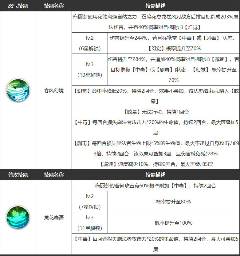Click the 概率提升至80% description cell
240x256 pixels.
click(174, 202)
